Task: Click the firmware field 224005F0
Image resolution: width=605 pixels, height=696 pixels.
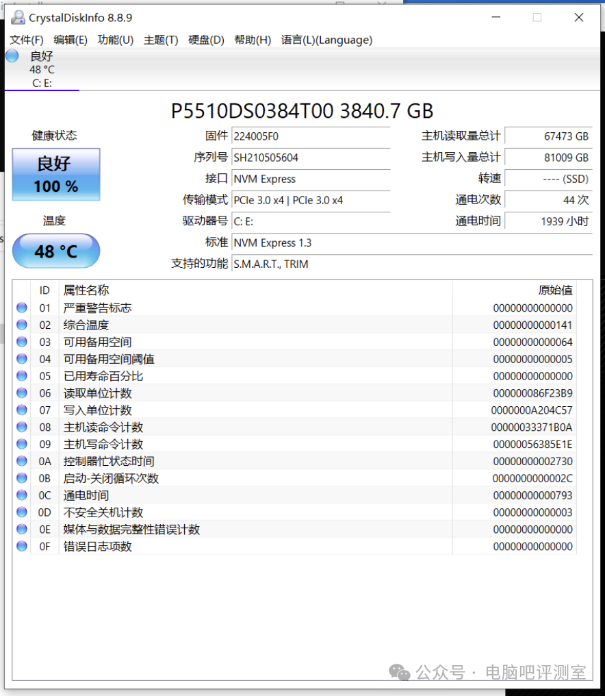Action: click(311, 136)
